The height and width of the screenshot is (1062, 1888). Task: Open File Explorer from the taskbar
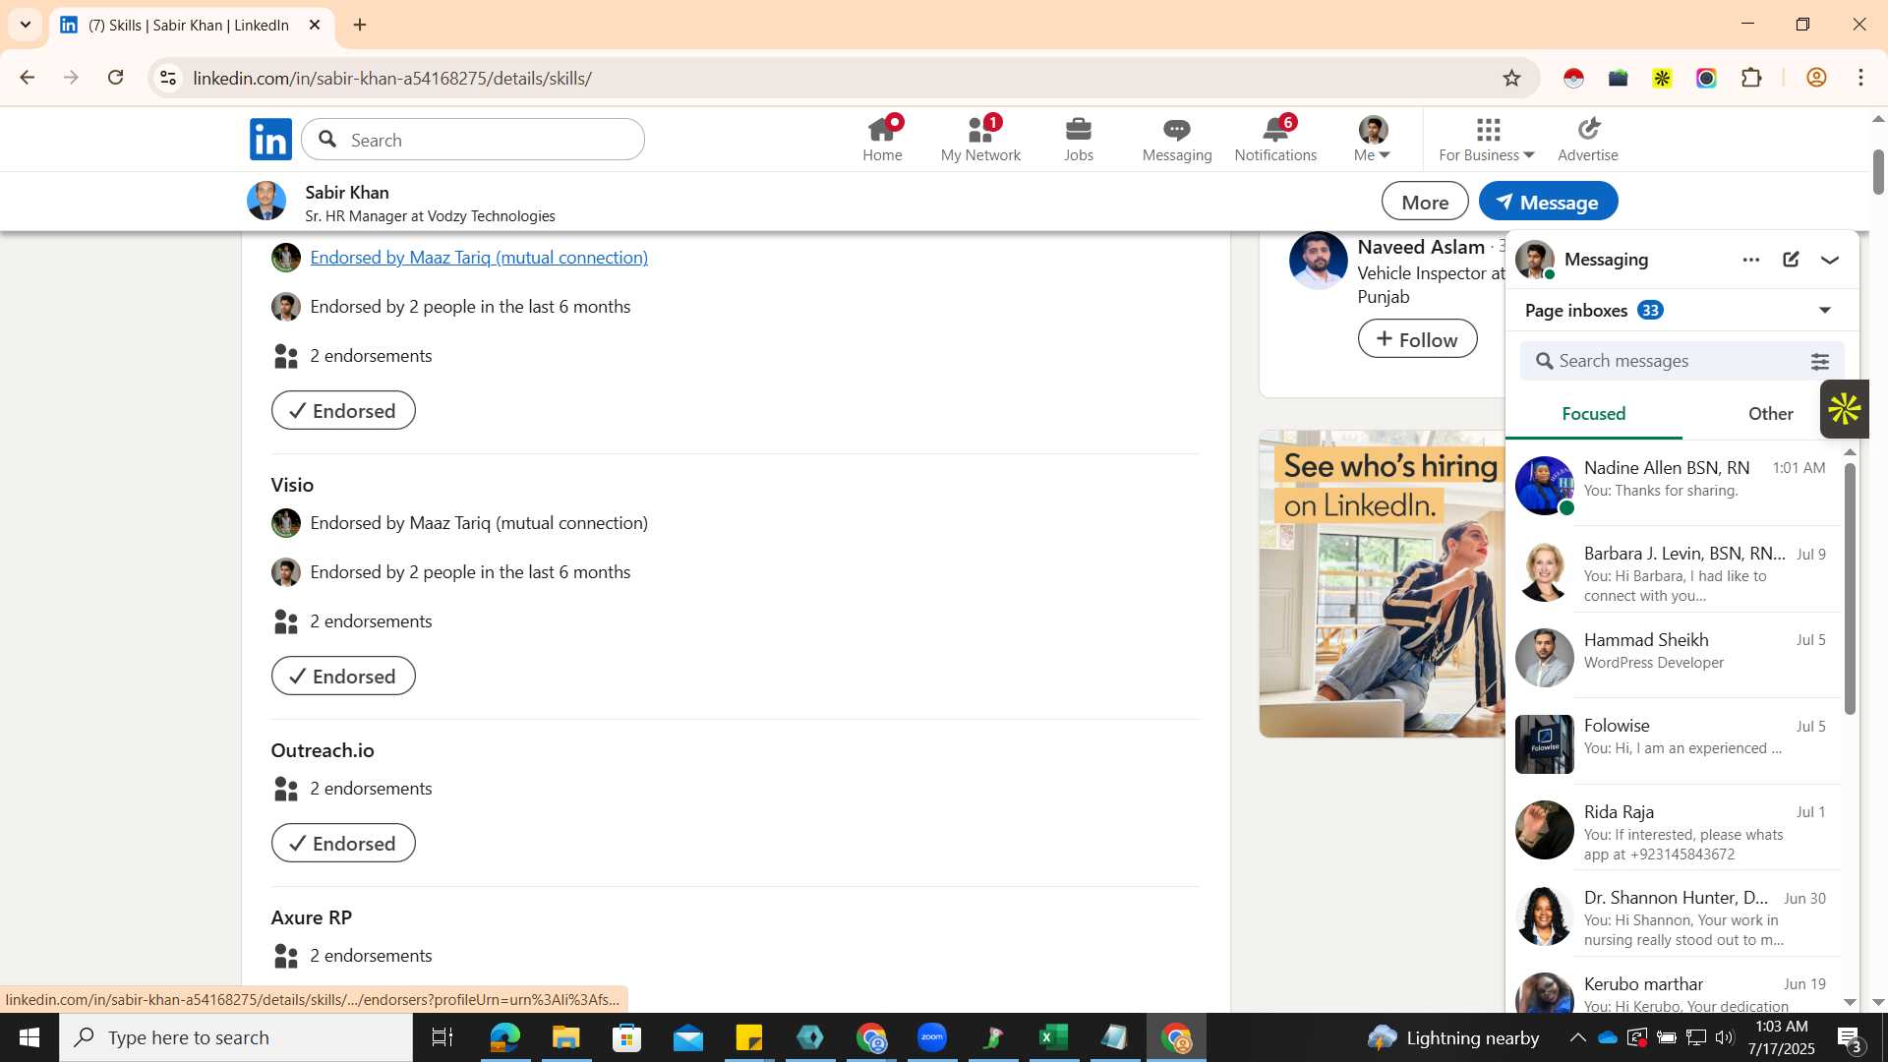click(565, 1037)
